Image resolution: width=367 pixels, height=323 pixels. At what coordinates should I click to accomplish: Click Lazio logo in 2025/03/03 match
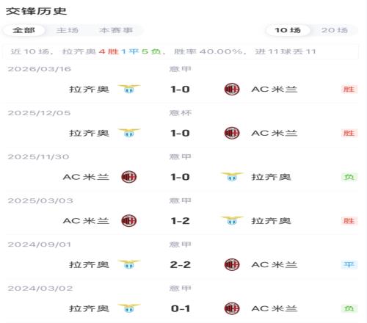(232, 220)
